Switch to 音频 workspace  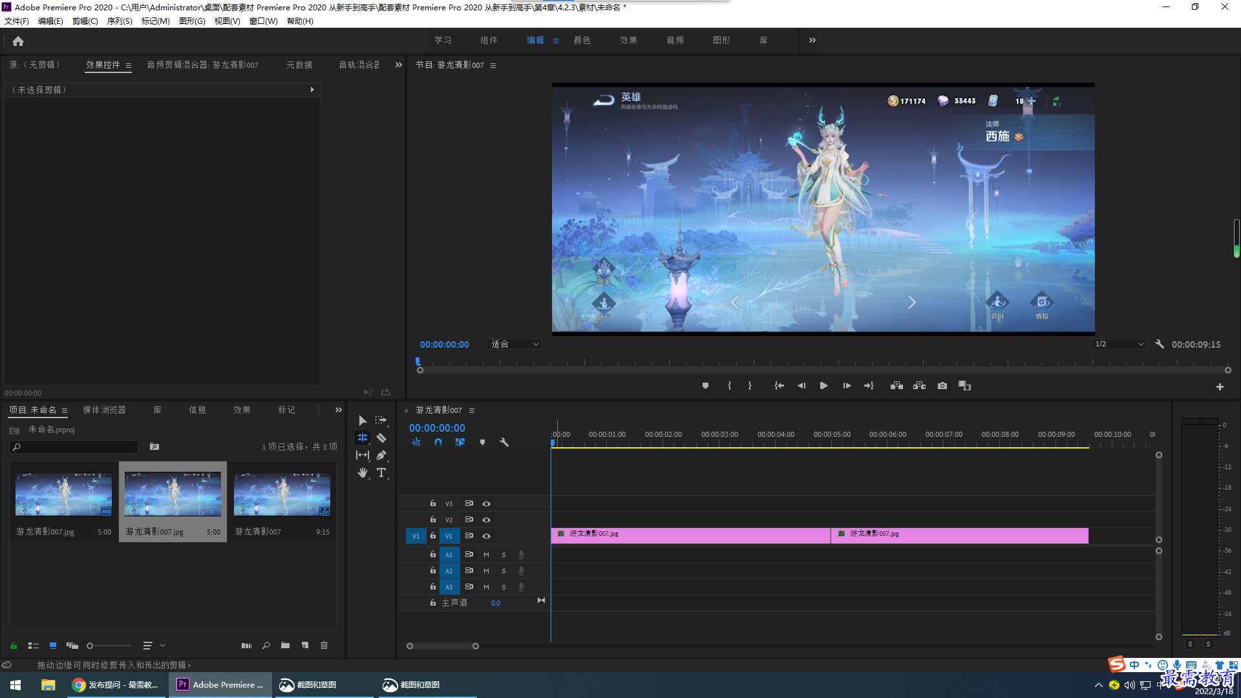click(x=675, y=40)
